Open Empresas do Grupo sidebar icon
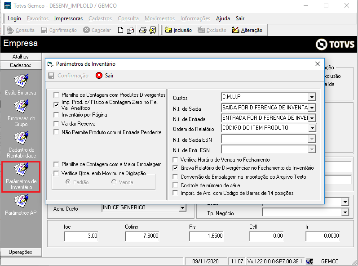 [x=21, y=106]
